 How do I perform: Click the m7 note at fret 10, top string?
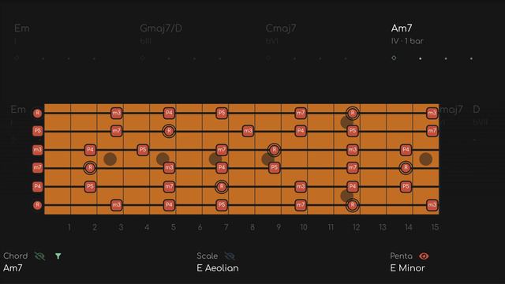click(x=301, y=113)
